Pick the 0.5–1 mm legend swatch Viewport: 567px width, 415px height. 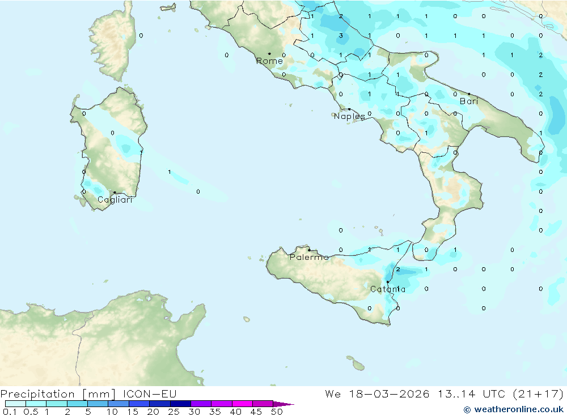[x=36, y=404]
